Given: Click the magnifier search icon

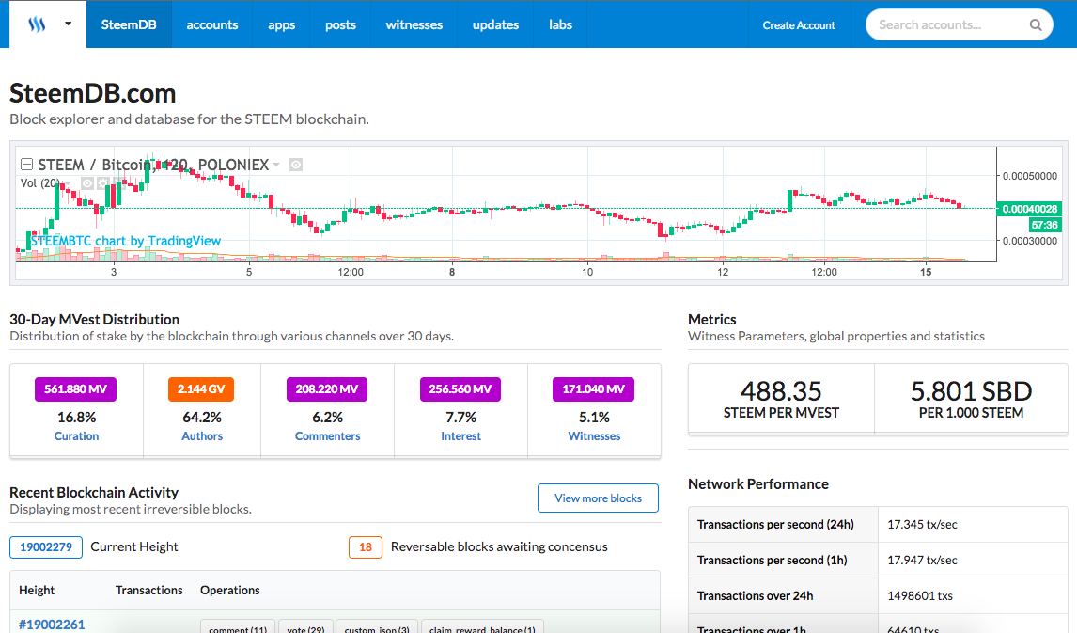Looking at the screenshot, I should click(x=1036, y=25).
